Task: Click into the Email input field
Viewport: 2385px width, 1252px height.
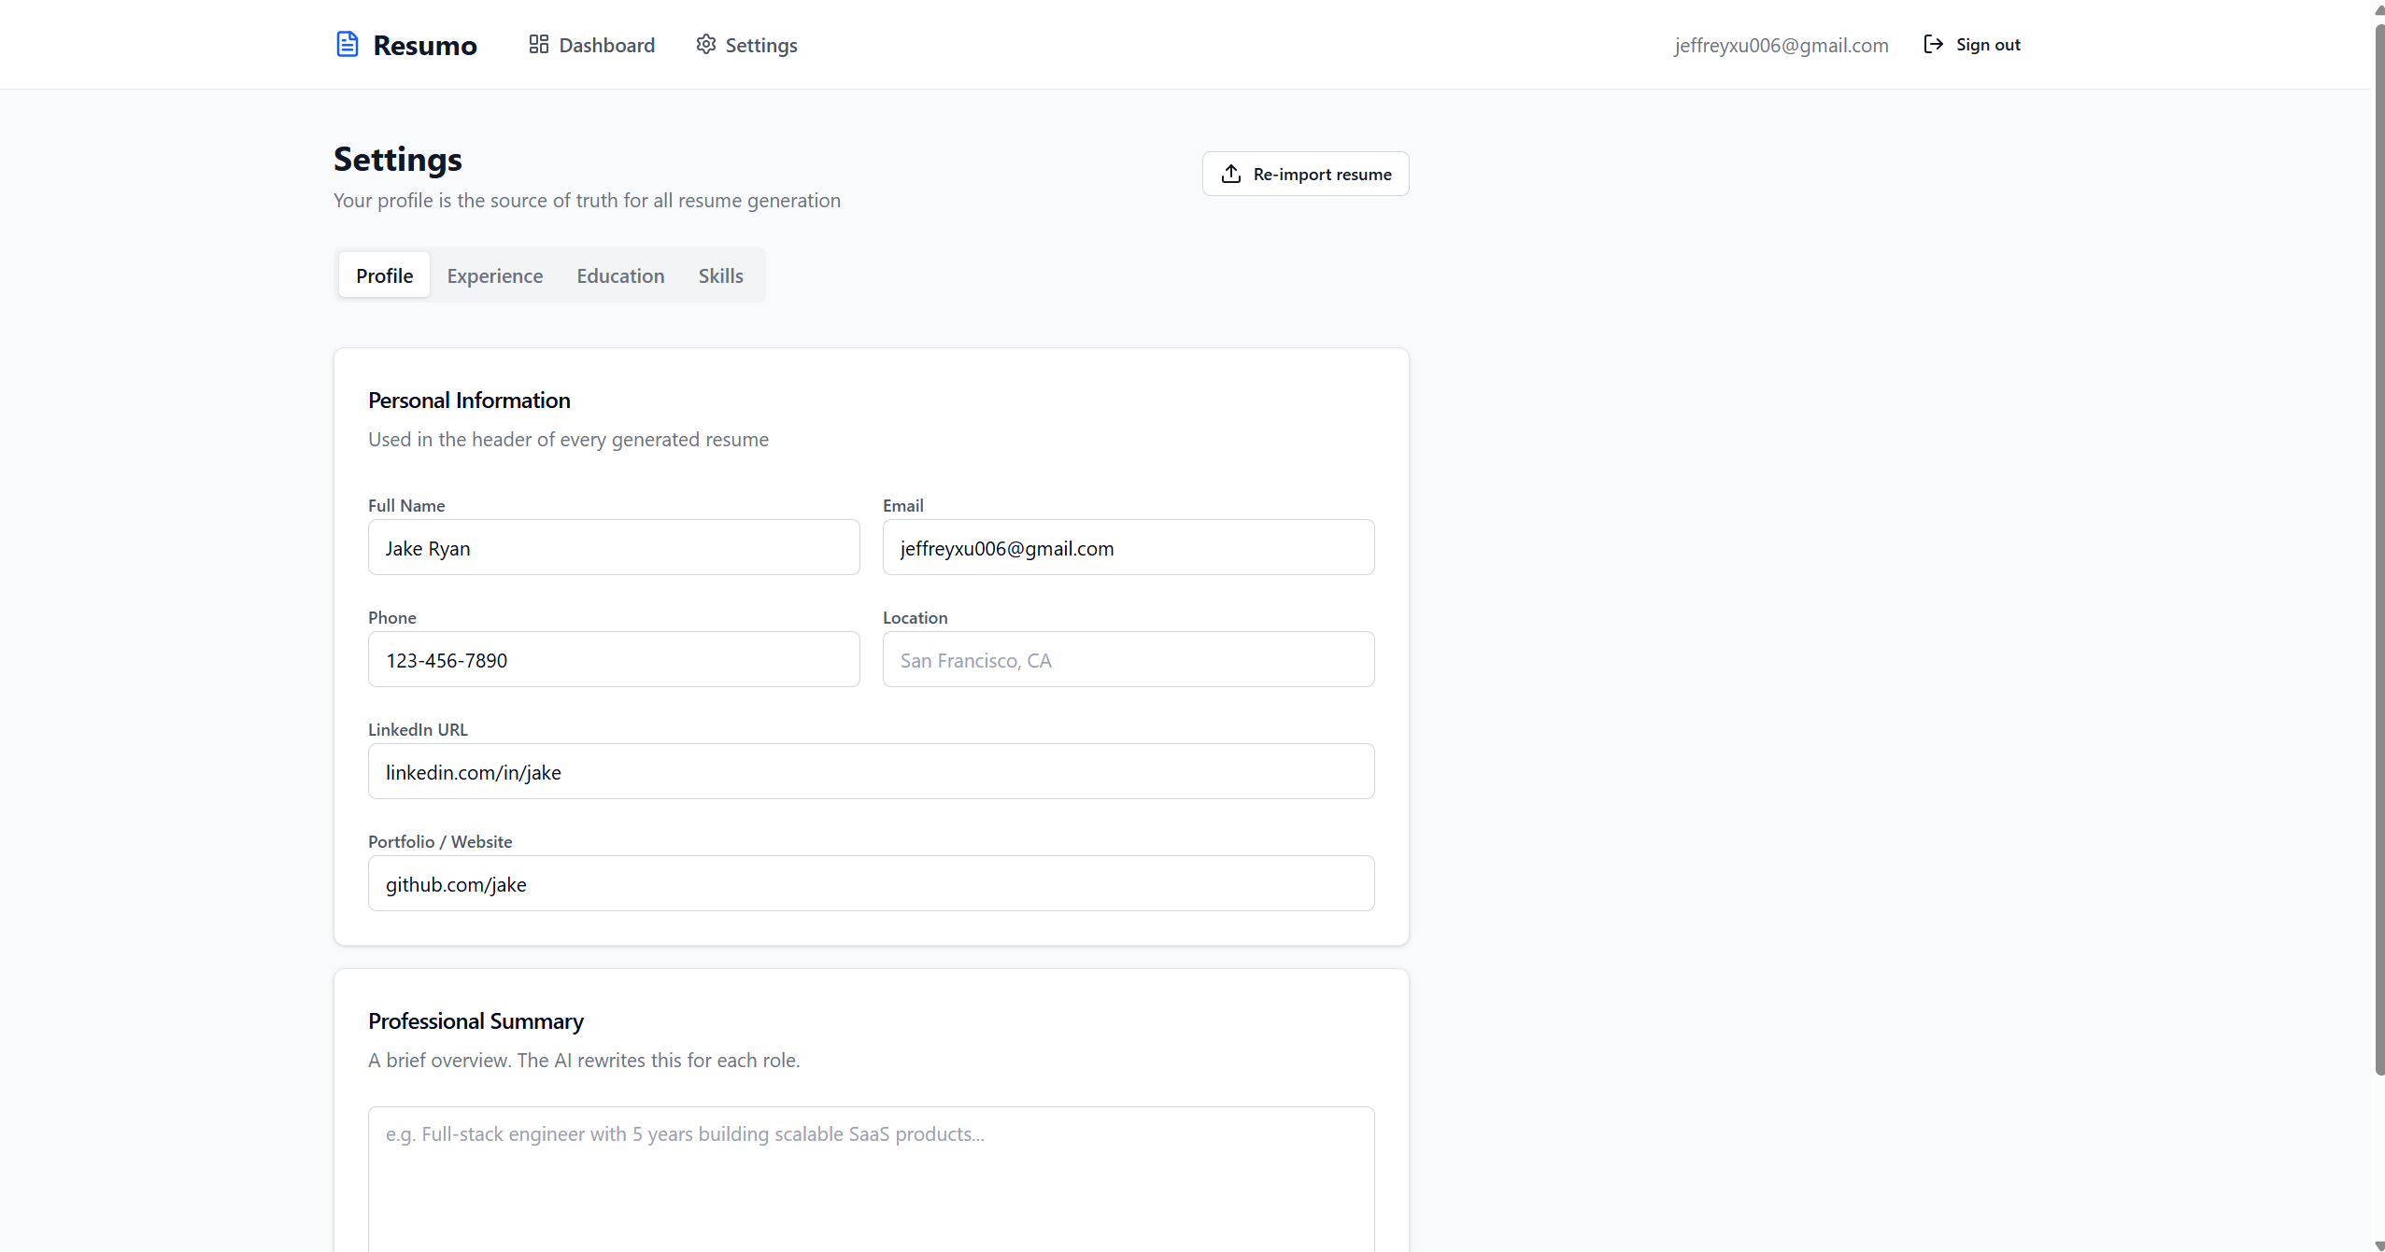Action: tap(1128, 548)
